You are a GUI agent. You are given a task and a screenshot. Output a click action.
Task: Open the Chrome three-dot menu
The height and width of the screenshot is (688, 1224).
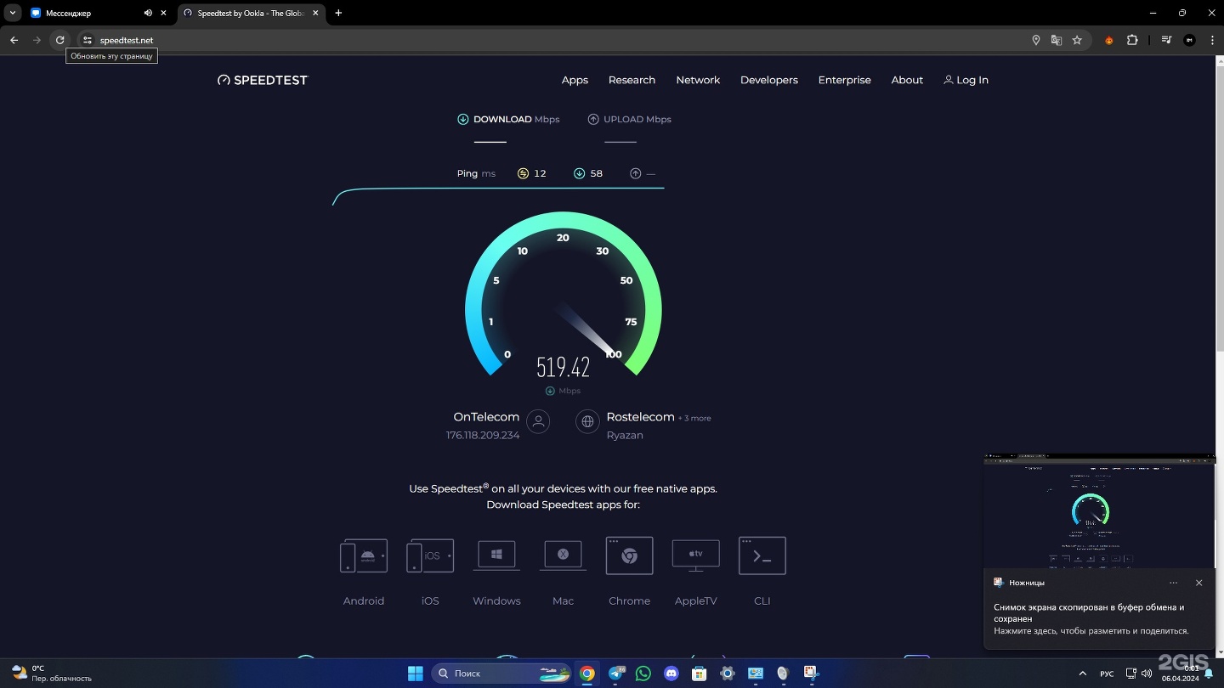[x=1212, y=40]
